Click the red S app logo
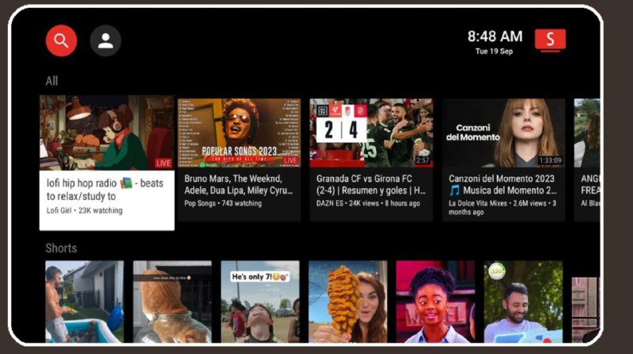 [x=550, y=40]
